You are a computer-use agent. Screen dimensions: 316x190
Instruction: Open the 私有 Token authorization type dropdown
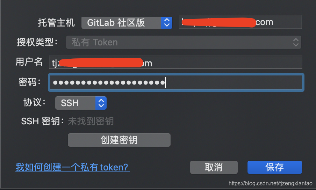(184, 42)
